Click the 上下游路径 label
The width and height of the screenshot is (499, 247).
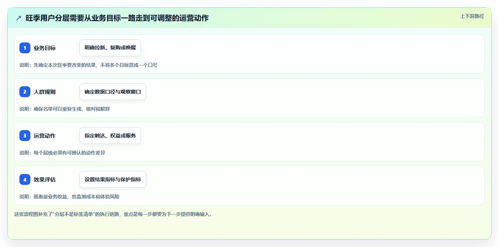tap(472, 16)
